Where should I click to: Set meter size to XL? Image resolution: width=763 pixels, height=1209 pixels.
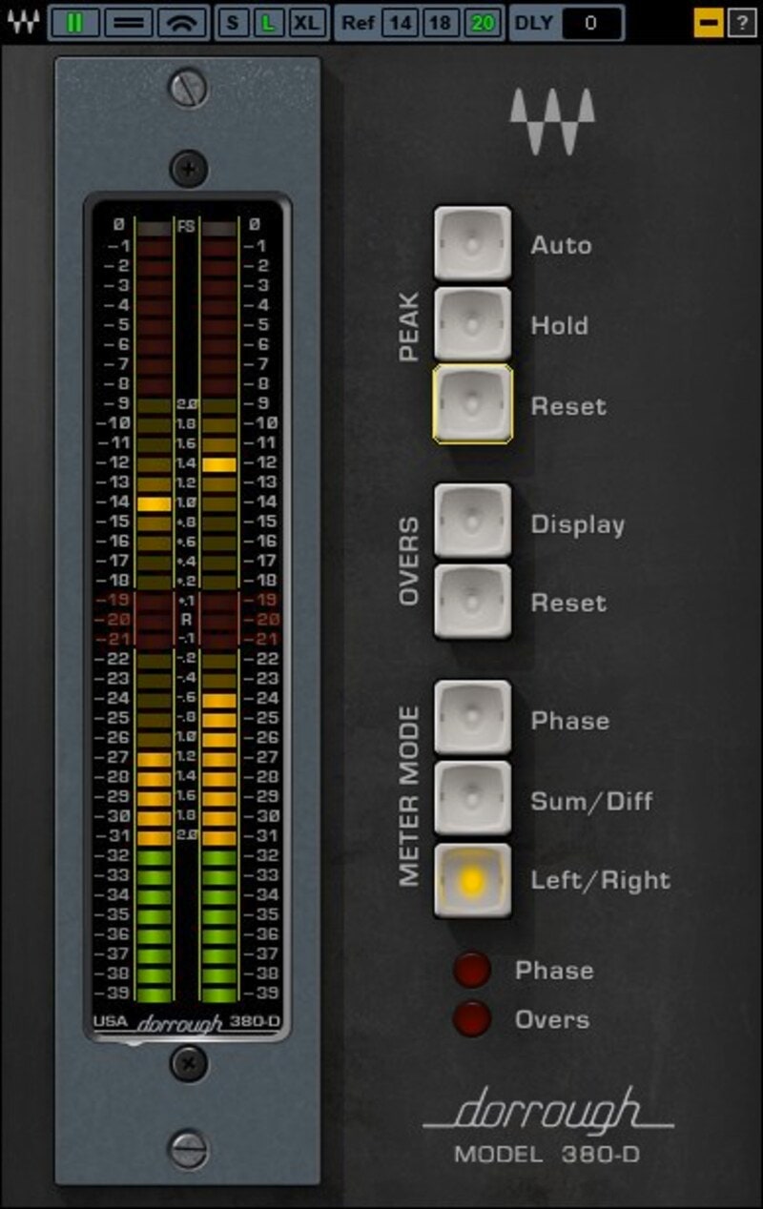click(x=306, y=23)
